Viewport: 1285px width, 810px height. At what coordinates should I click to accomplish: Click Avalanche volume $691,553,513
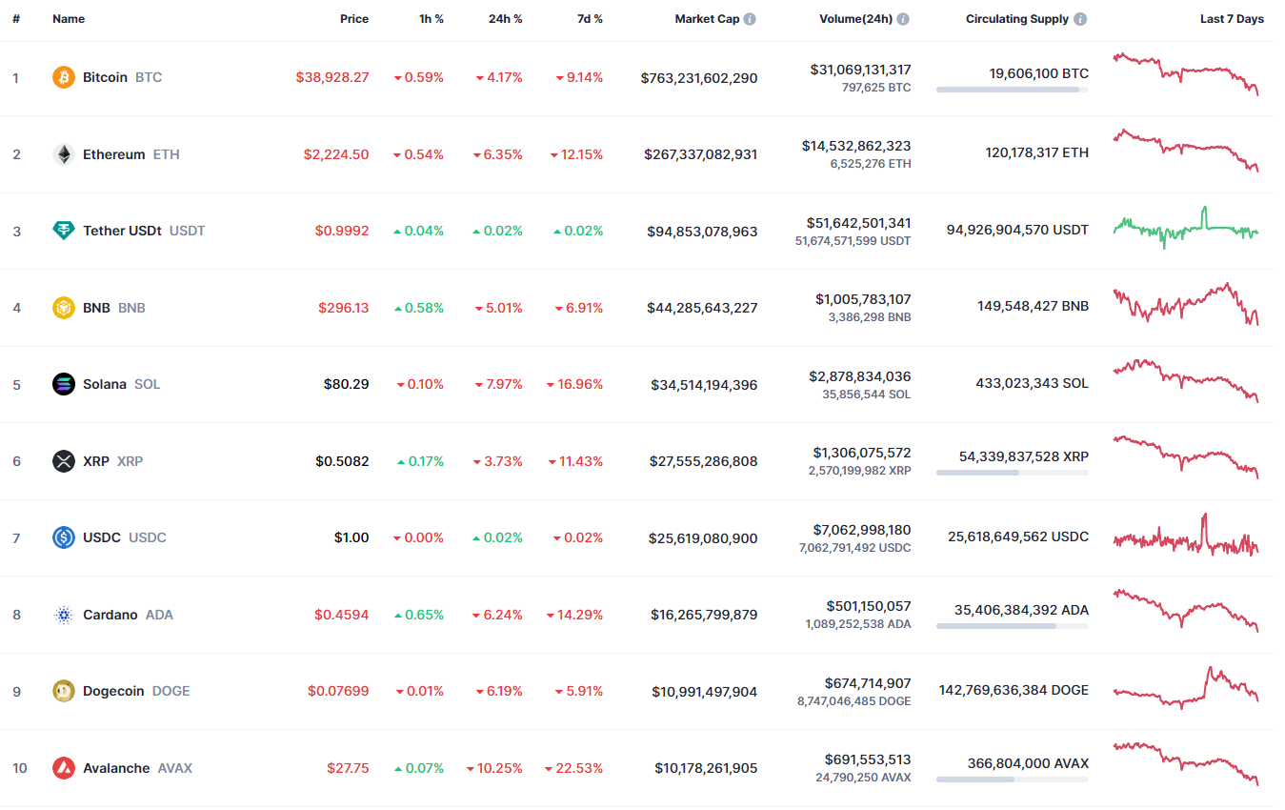(x=868, y=759)
